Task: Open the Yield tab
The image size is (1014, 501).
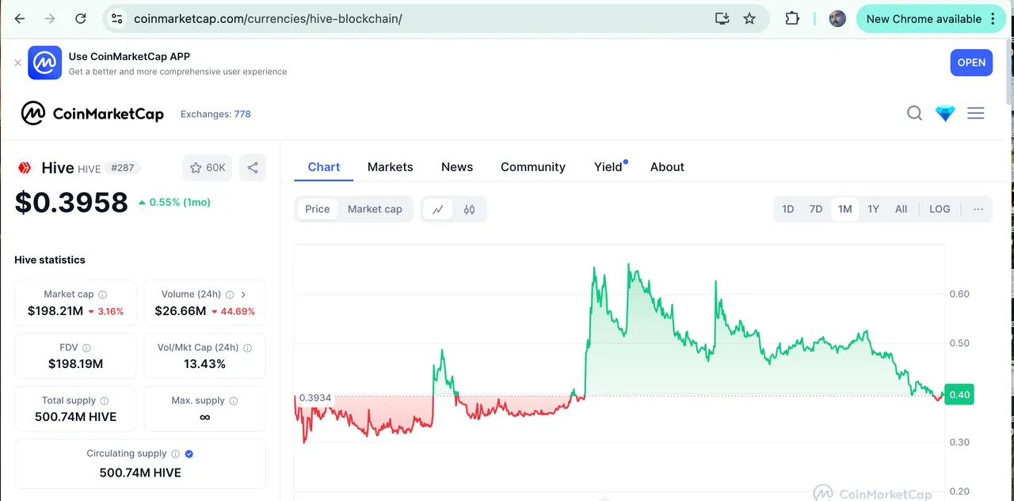Action: pos(608,167)
